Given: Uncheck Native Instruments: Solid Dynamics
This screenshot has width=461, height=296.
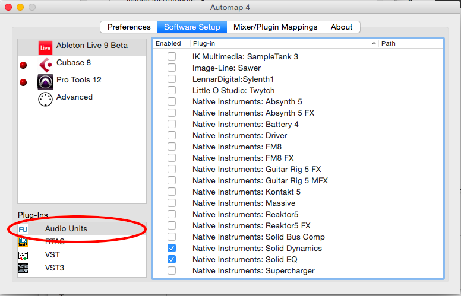Looking at the screenshot, I should tap(172, 248).
